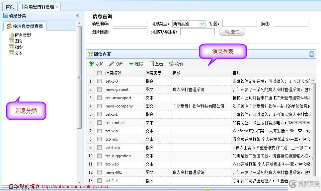Click the Refresh arrows icon
Viewport: 321px width, 191px height.
point(171,64)
